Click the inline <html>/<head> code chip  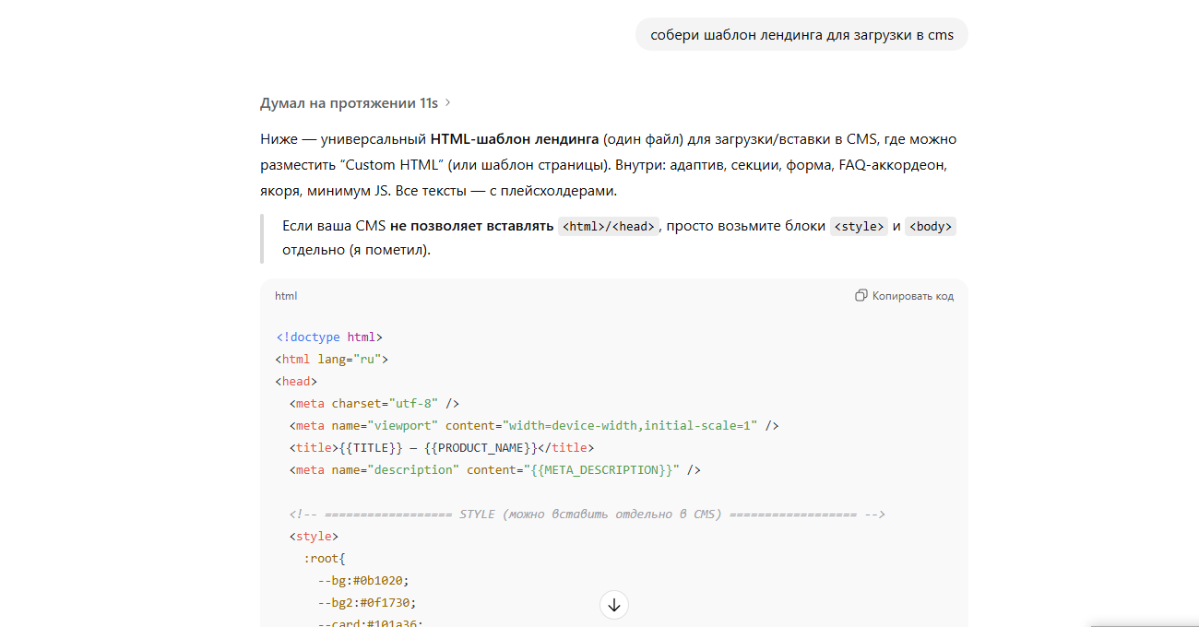click(x=609, y=227)
